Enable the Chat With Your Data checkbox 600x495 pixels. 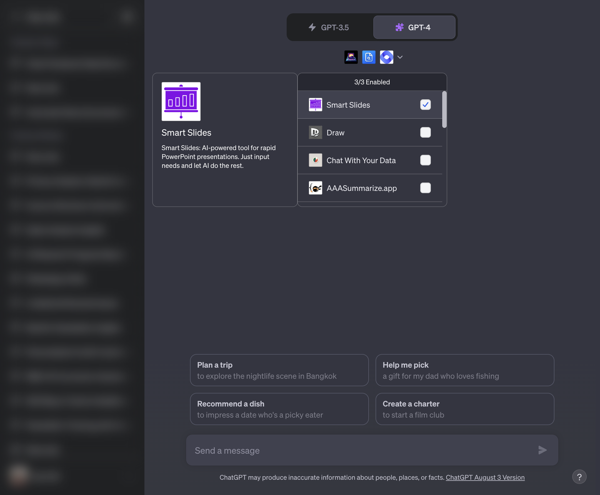tap(425, 160)
